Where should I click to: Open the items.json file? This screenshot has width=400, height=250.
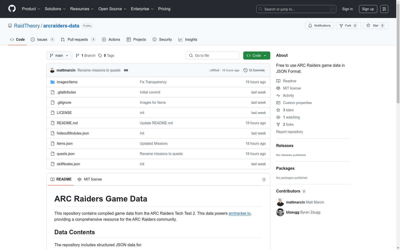(x=64, y=143)
